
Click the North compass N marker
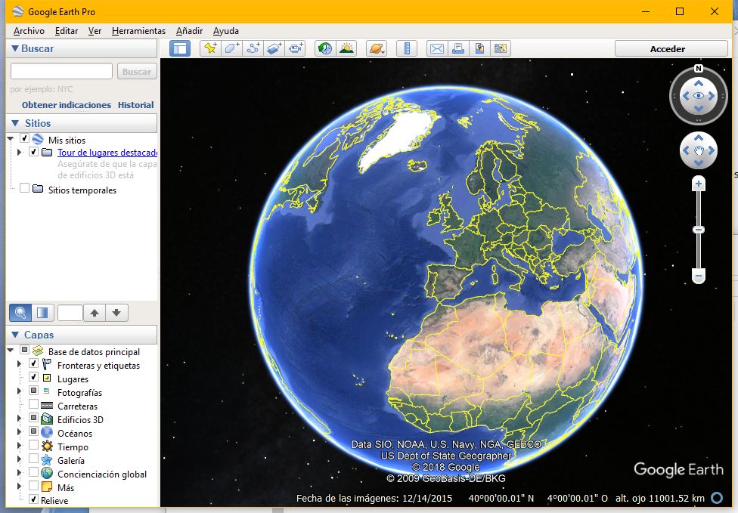click(x=699, y=69)
